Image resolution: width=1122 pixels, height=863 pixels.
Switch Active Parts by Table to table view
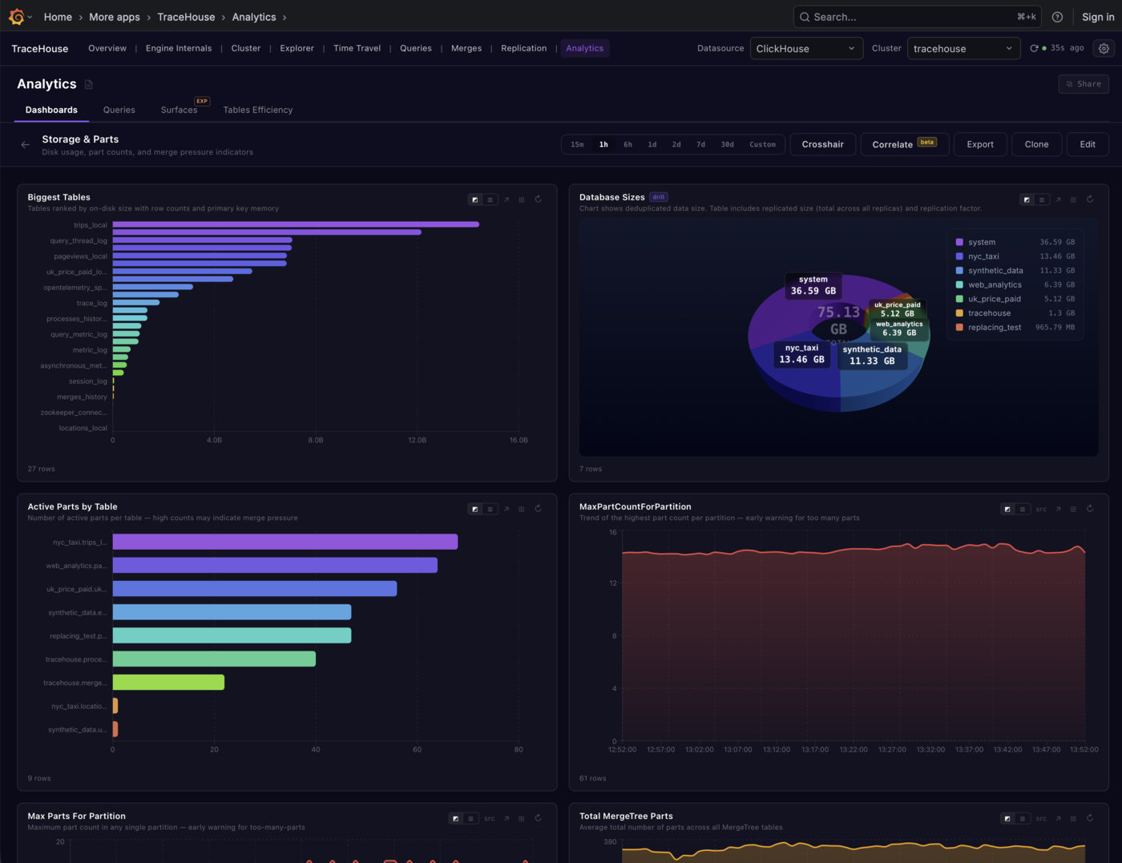490,509
